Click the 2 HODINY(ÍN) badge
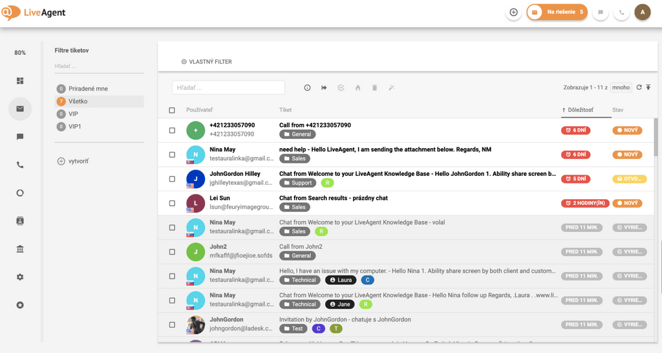662x353 pixels. (x=584, y=203)
